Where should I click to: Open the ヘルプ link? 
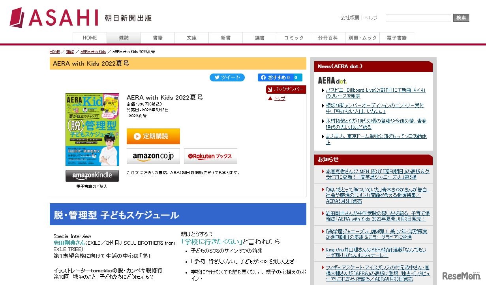click(371, 18)
